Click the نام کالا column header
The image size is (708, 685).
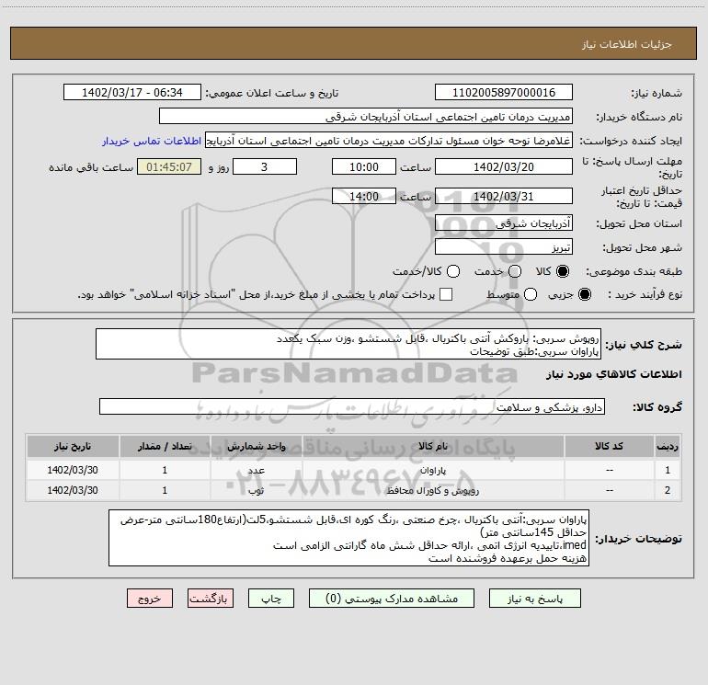point(432,447)
